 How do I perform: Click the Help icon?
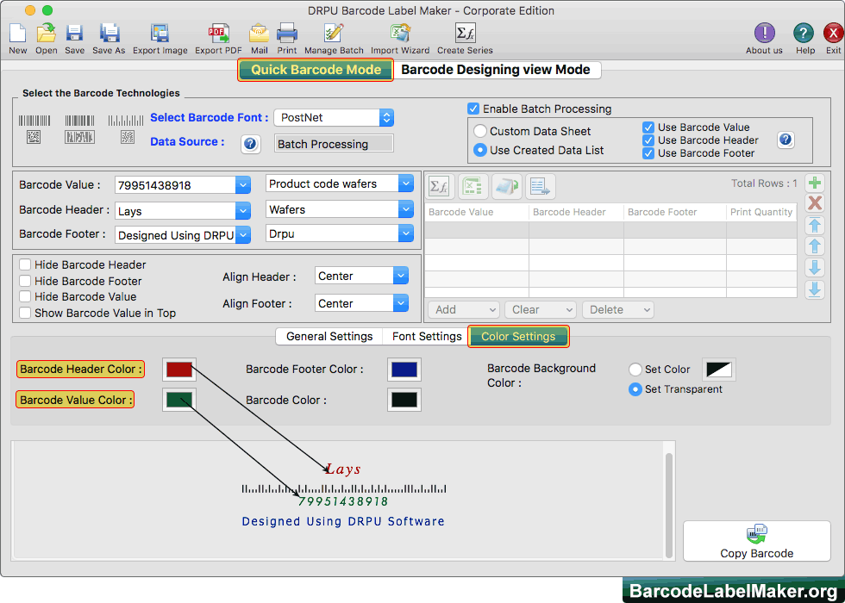[x=804, y=34]
